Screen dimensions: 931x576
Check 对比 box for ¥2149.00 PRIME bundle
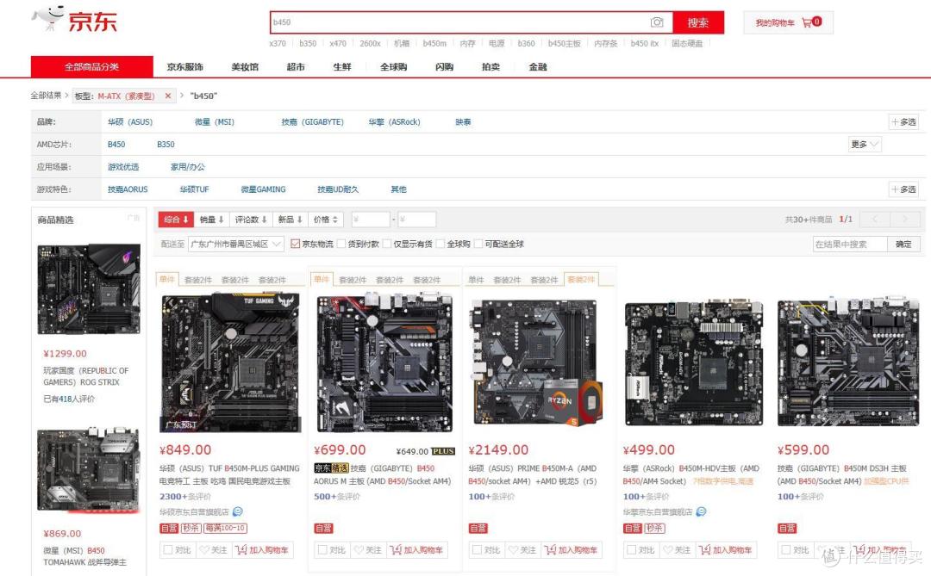coord(478,550)
